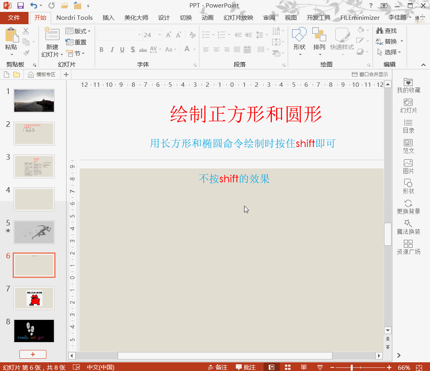Adjust the zoom slider handle
430x371 pixels.
(x=352, y=367)
